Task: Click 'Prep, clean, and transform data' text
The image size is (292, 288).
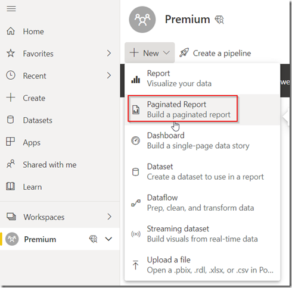Action: (200, 208)
